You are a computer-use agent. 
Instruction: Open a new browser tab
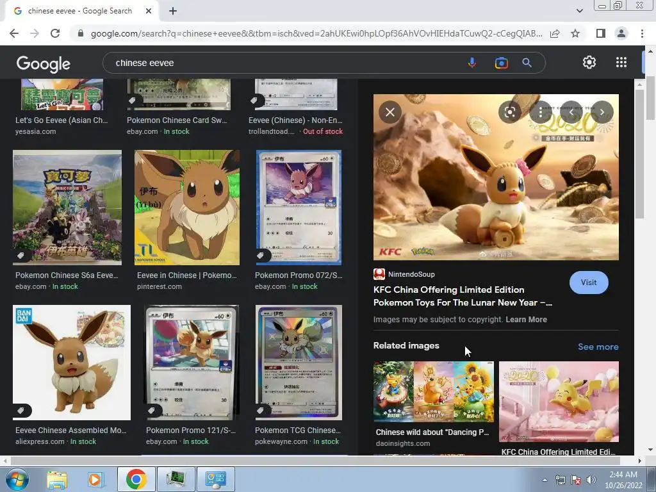click(173, 12)
